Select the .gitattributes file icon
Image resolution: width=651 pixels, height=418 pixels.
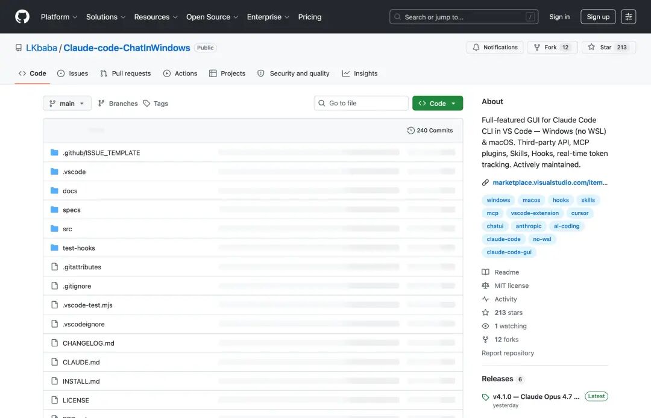54,267
